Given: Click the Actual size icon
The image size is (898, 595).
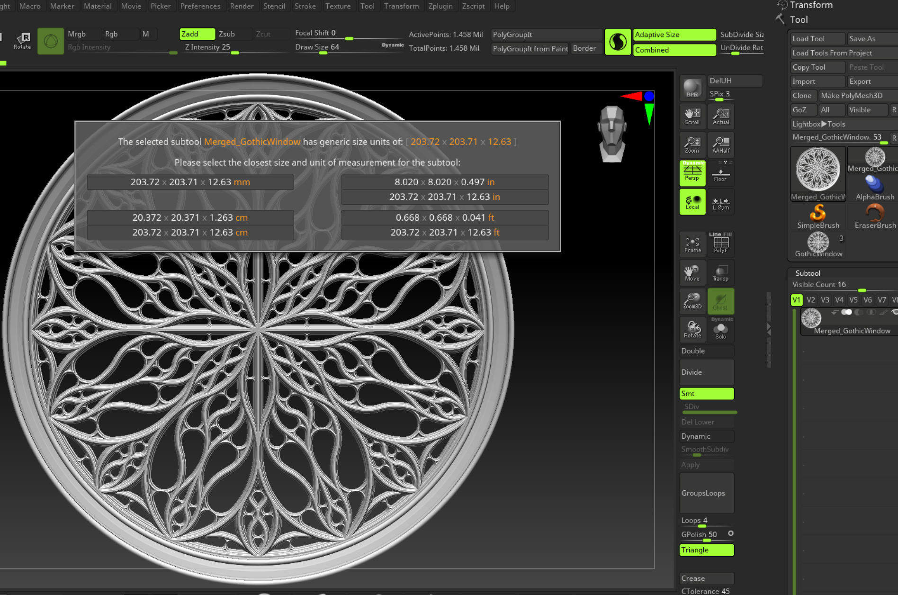Looking at the screenshot, I should 720,116.
